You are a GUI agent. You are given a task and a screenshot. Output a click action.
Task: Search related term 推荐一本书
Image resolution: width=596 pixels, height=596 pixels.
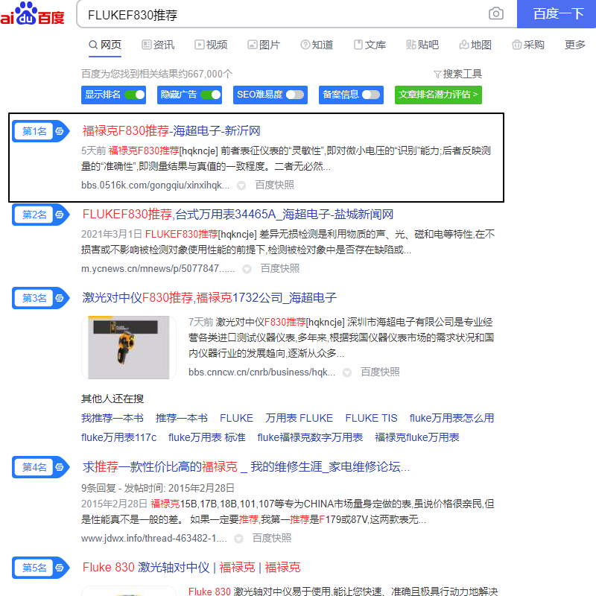(x=182, y=418)
